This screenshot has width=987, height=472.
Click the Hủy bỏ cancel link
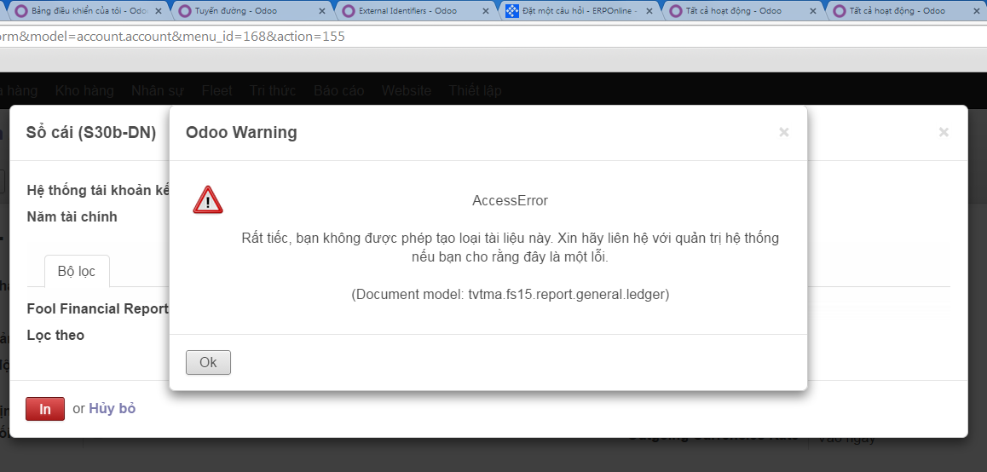point(112,408)
